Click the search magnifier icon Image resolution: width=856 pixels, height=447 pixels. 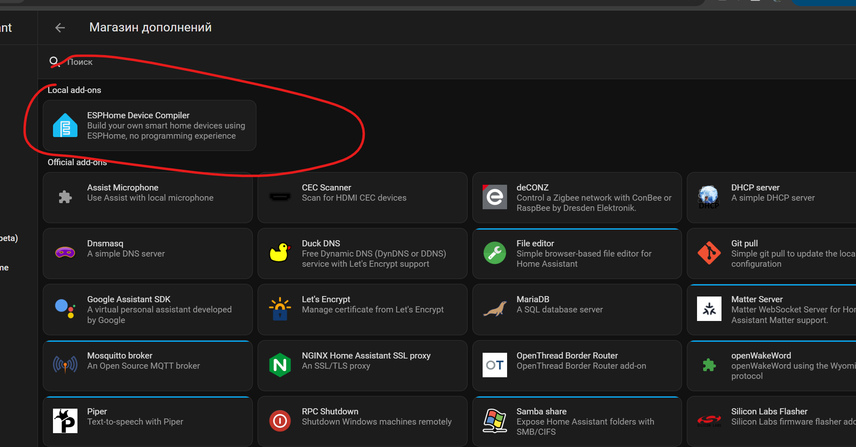54,62
